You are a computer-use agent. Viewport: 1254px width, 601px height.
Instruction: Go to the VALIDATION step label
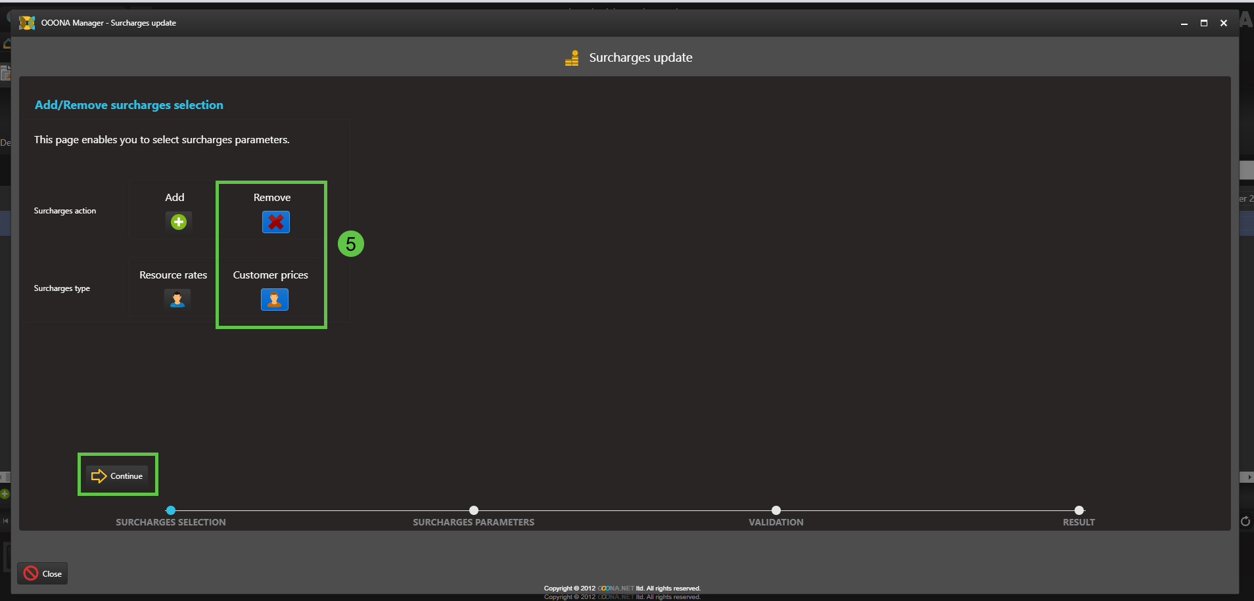click(x=776, y=522)
